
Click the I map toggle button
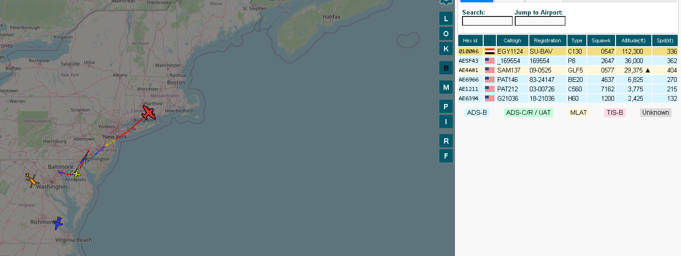click(446, 121)
